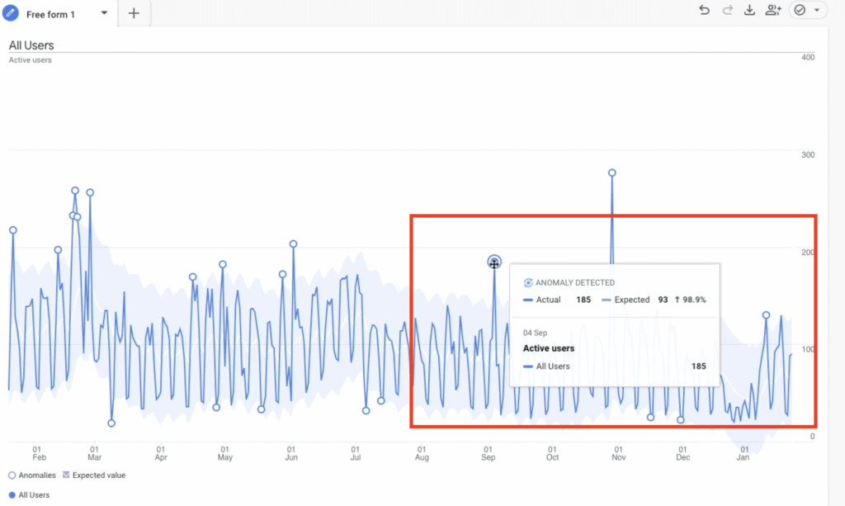845x506 pixels.
Task: Open the Free form 1 tab dropdown arrow
Action: pyautogui.click(x=104, y=13)
